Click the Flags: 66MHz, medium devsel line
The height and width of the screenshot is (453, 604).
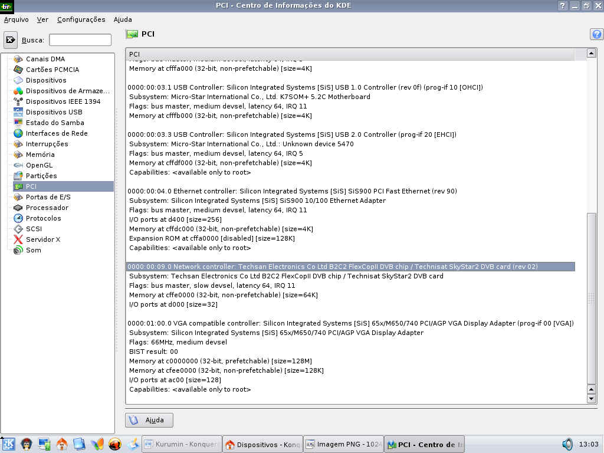[178, 342]
